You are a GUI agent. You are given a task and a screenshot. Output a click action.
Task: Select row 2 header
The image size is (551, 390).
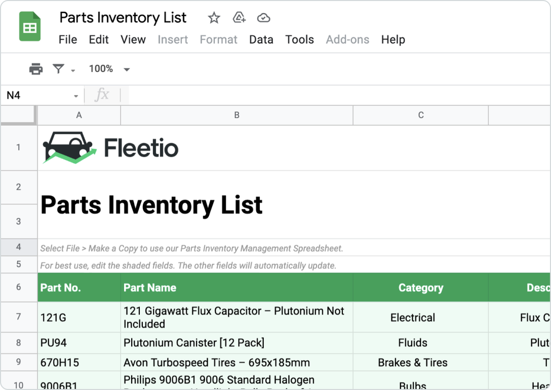(19, 187)
